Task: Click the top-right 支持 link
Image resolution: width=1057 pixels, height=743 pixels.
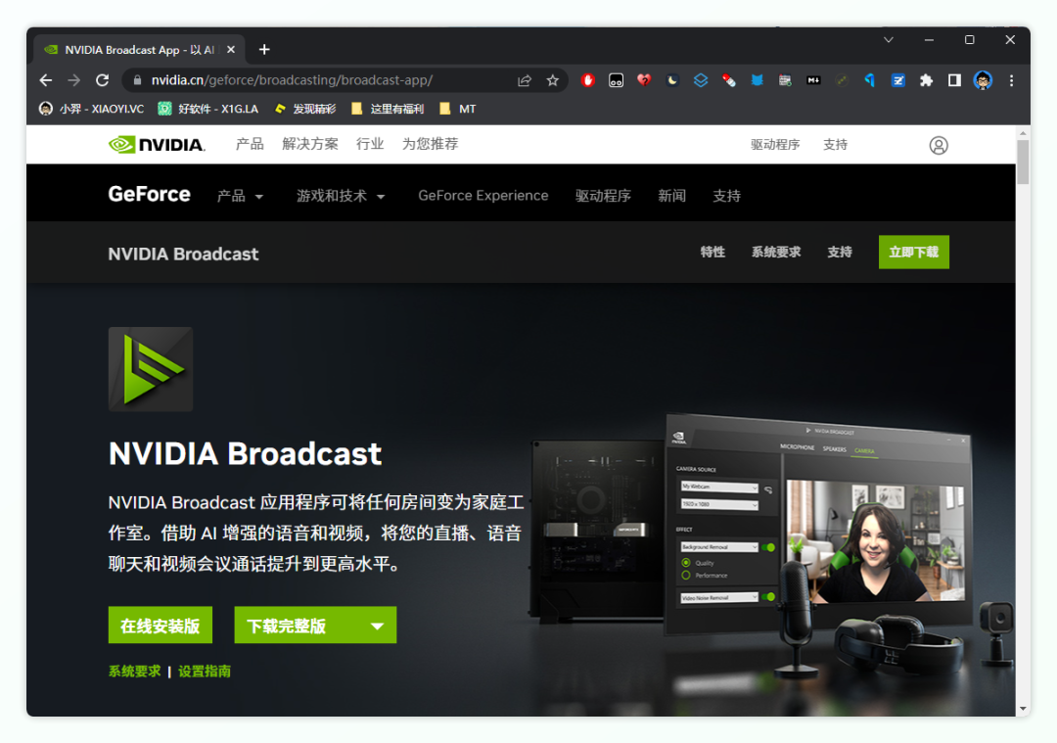Action: [x=835, y=145]
